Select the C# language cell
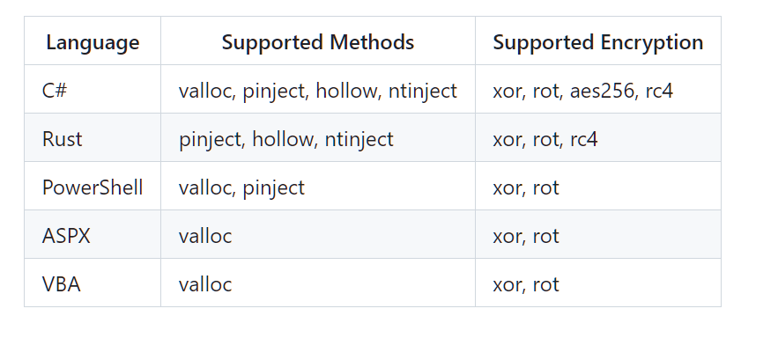Viewport: 778px width, 338px height. (x=93, y=89)
